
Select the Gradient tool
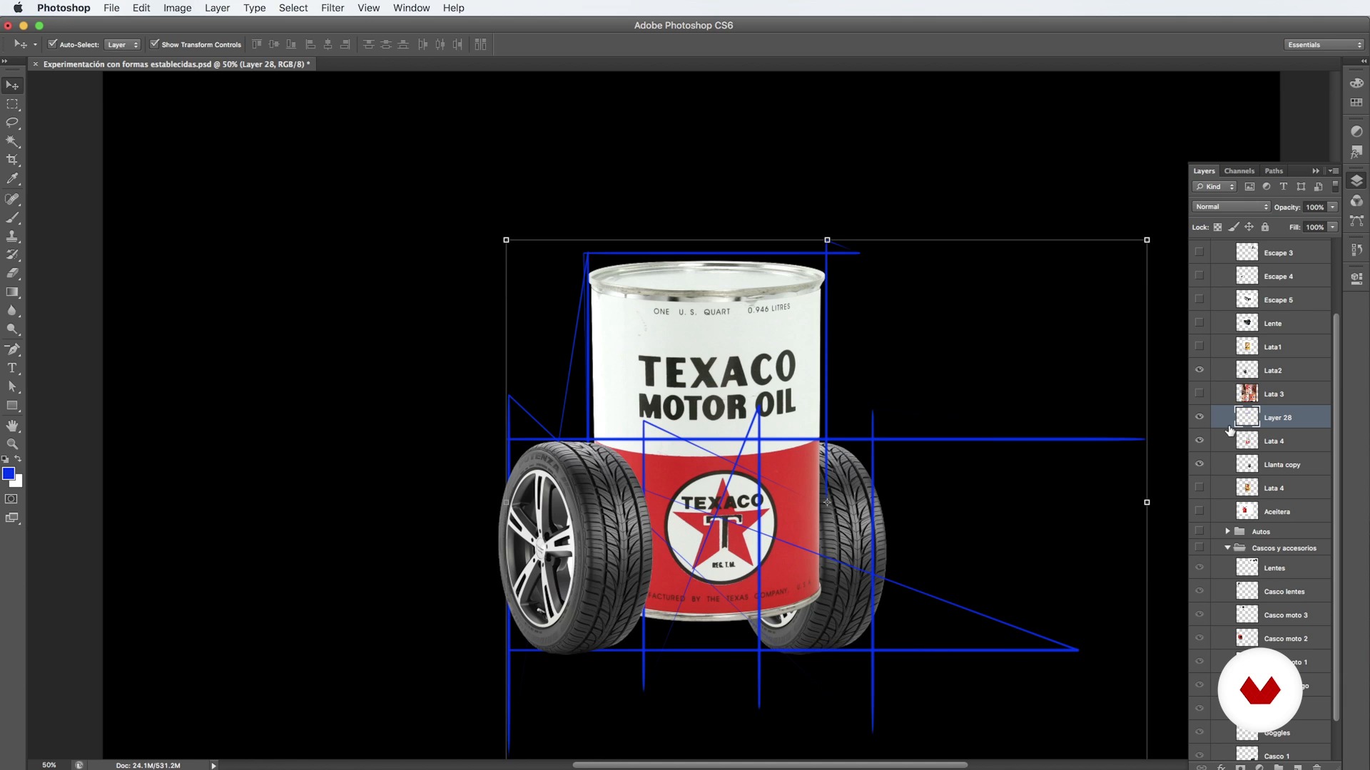(12, 292)
